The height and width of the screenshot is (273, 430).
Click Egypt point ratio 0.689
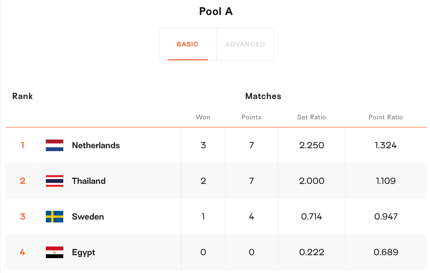click(386, 252)
